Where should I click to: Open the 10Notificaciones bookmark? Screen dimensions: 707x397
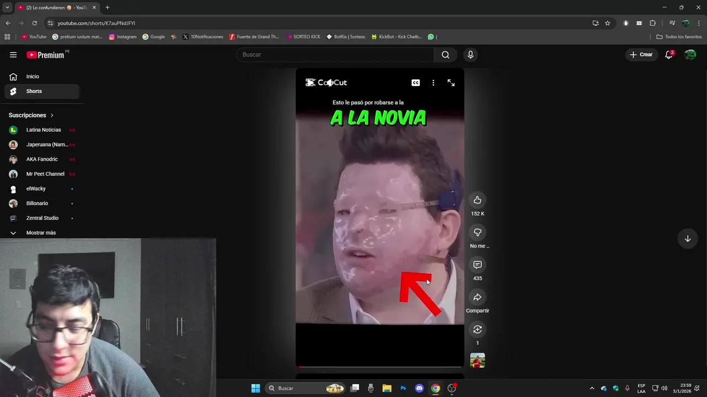point(203,37)
